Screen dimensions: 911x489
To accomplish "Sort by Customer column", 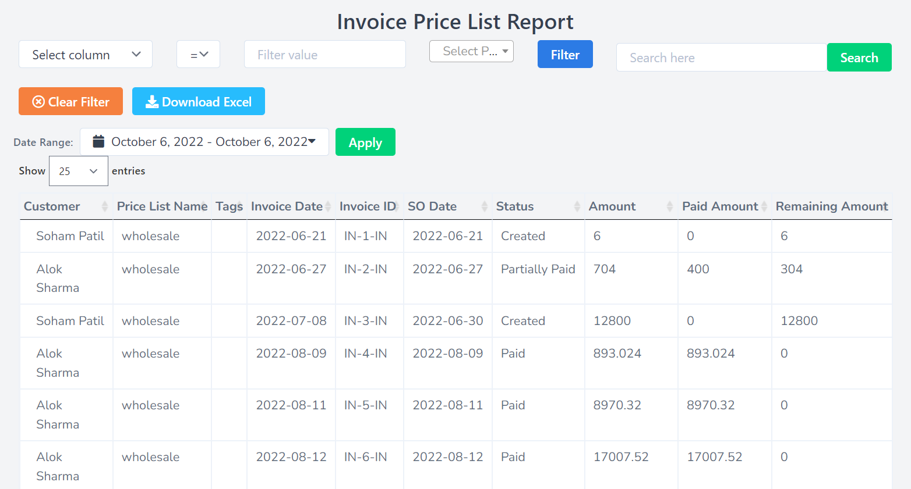I will point(66,206).
